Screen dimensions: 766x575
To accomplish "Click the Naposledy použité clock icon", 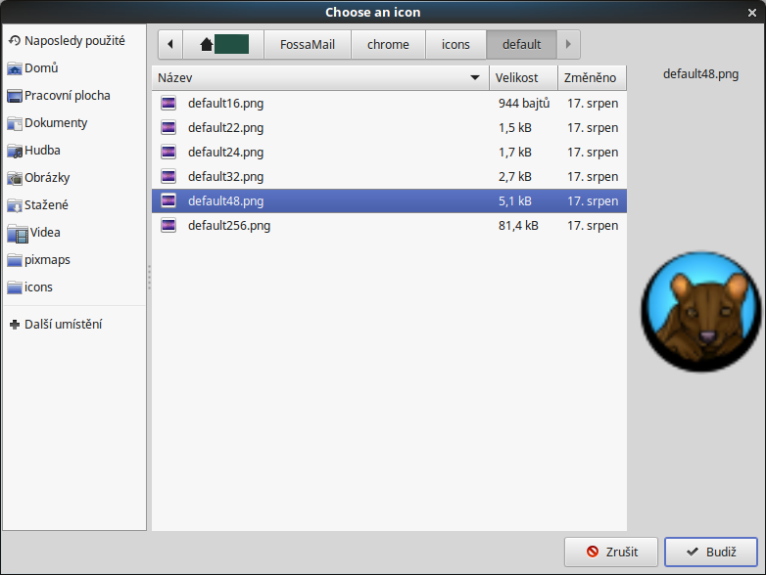I will 15,40.
